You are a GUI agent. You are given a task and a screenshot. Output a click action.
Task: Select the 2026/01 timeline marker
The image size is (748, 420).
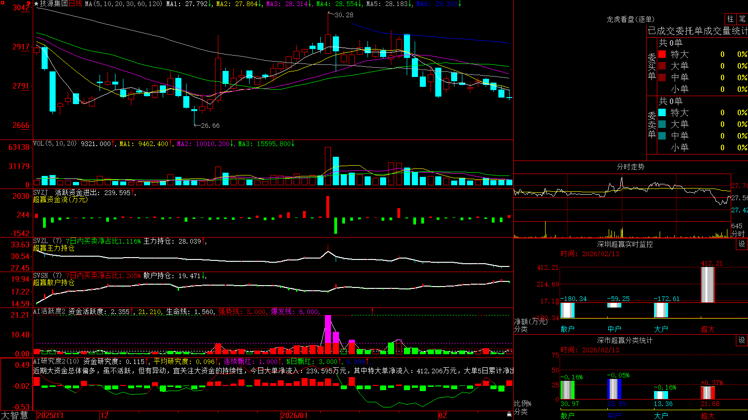coord(295,415)
